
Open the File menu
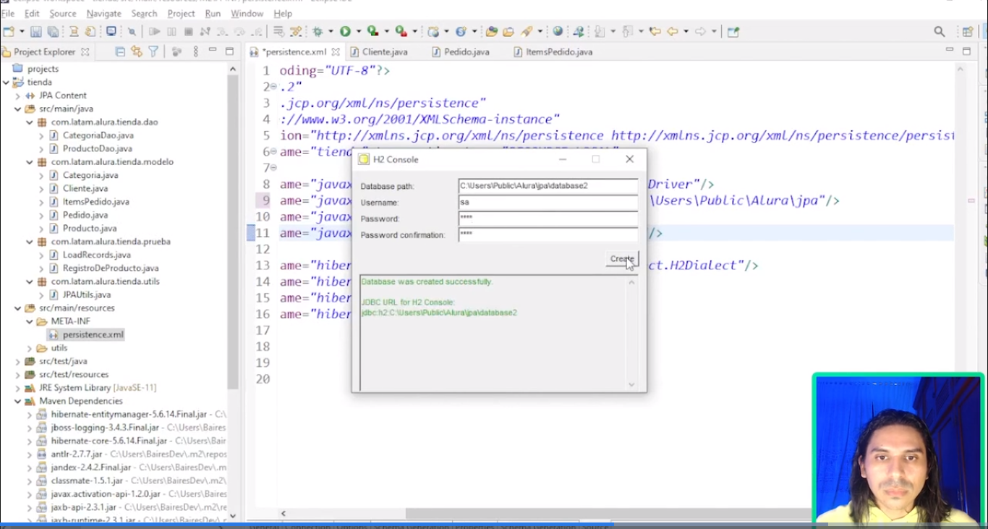pyautogui.click(x=8, y=13)
